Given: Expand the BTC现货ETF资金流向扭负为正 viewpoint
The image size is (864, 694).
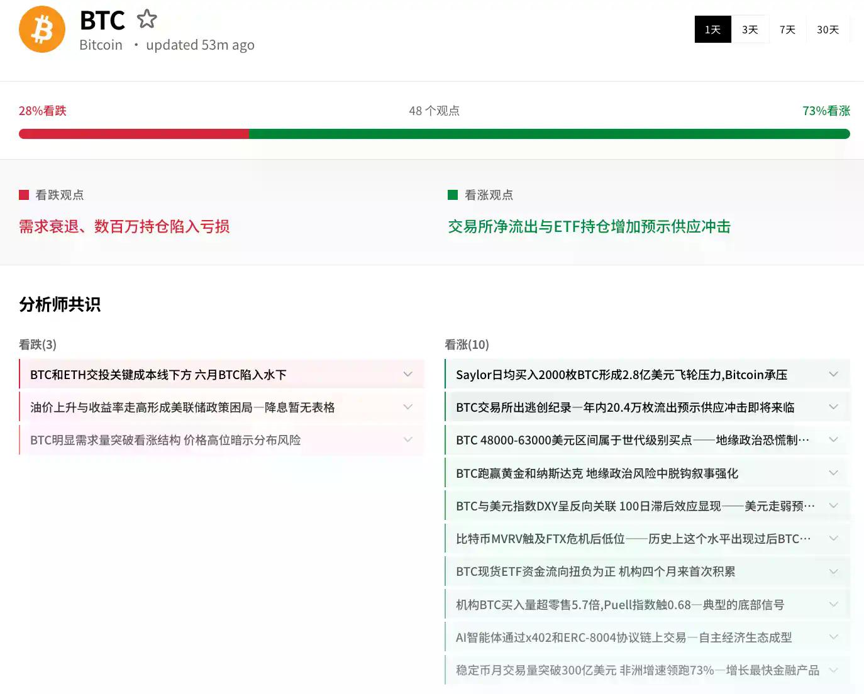Looking at the screenshot, I should pos(833,571).
